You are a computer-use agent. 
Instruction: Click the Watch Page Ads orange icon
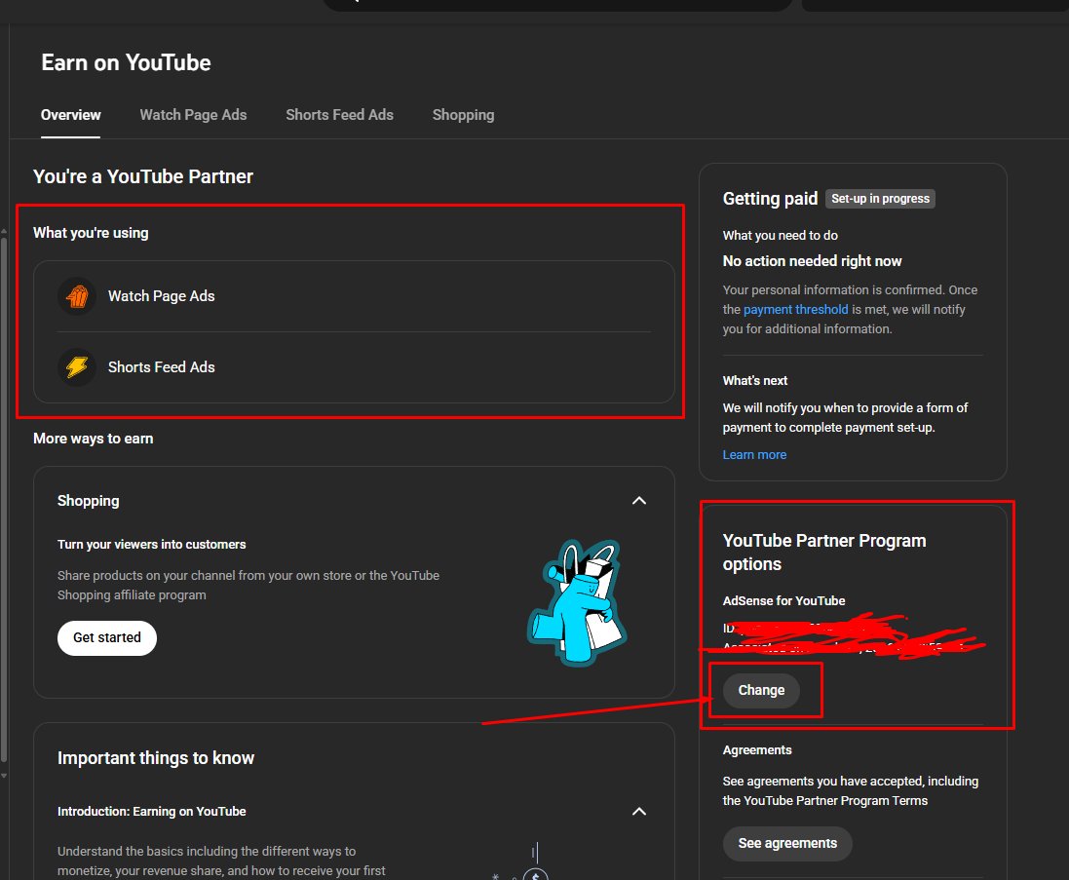pyautogui.click(x=77, y=296)
